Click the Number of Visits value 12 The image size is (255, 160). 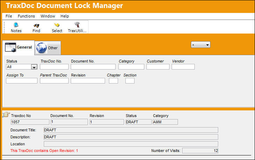pos(200,151)
